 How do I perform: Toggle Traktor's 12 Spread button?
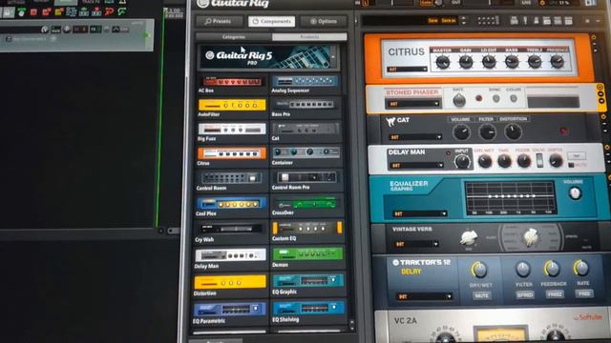point(524,294)
